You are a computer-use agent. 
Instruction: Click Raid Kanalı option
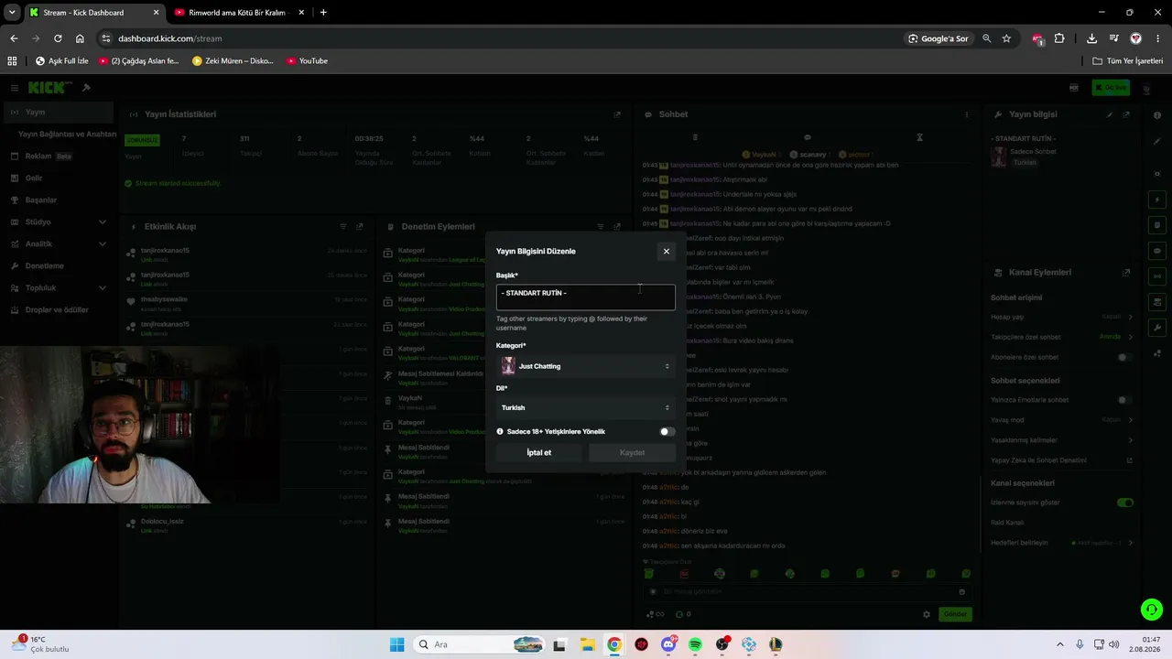[x=1007, y=523]
